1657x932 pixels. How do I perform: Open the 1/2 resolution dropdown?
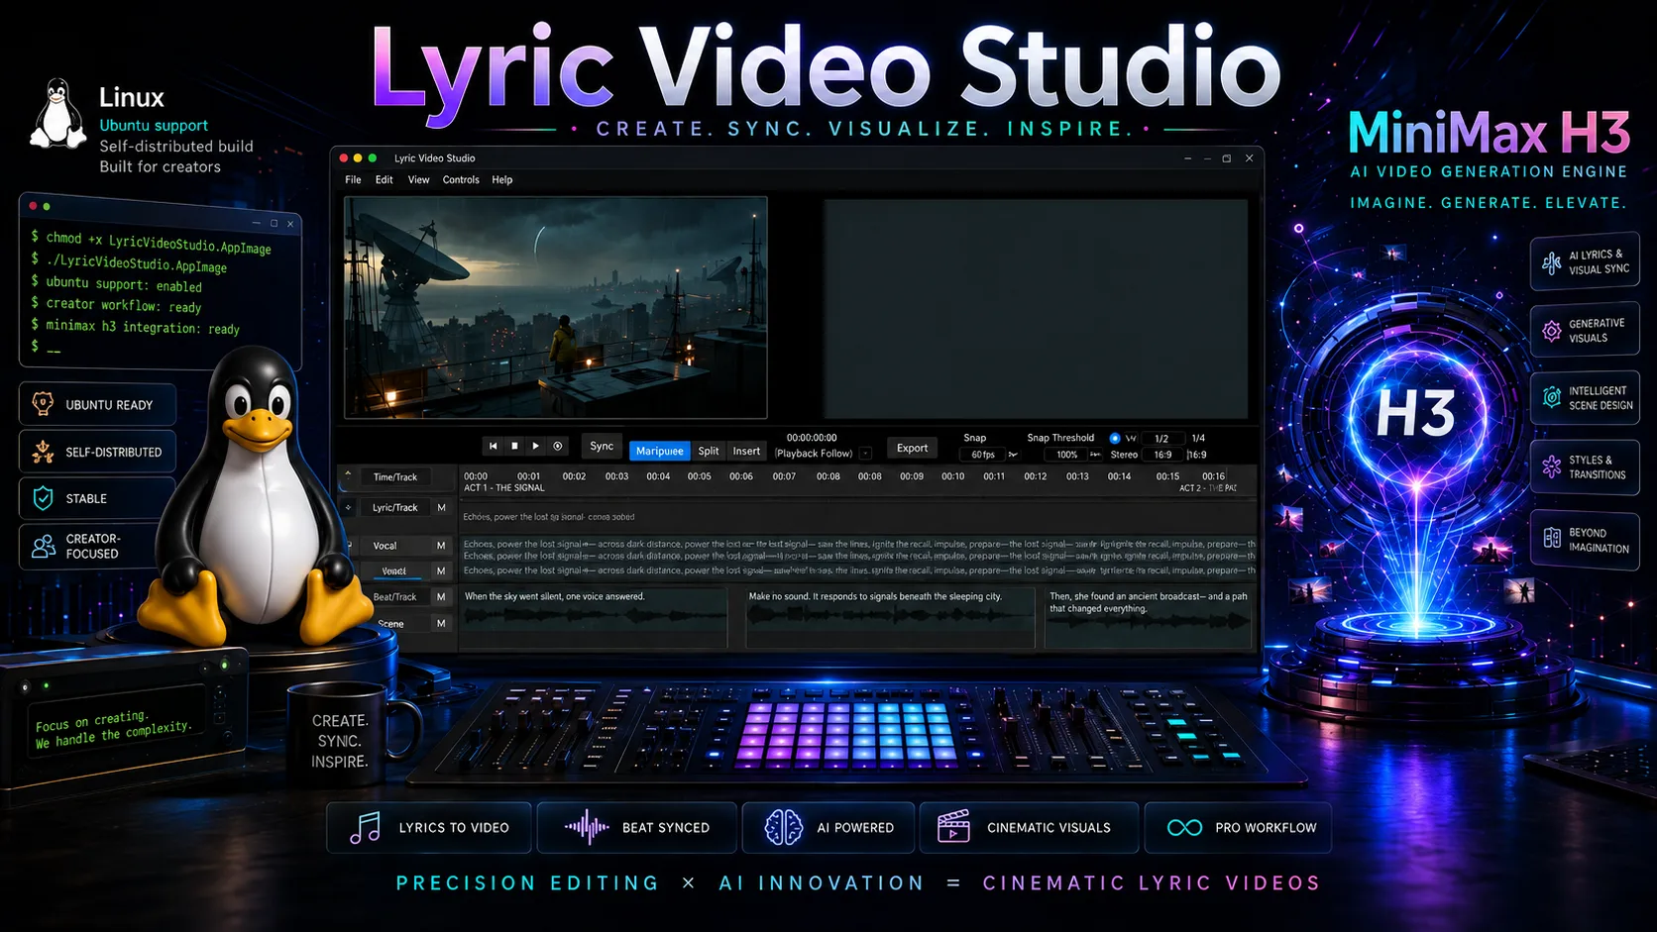click(1161, 438)
